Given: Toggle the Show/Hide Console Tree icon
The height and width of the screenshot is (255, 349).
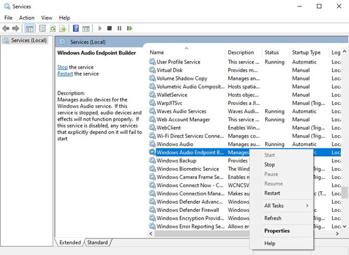Looking at the screenshot, I should coord(29,29).
